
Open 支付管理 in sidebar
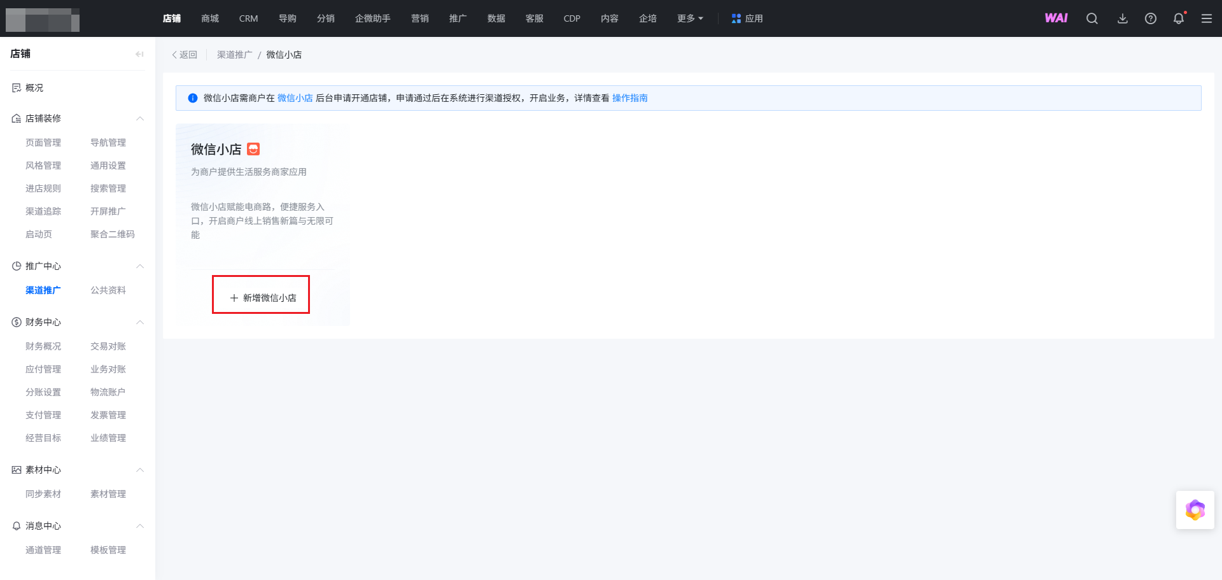click(x=43, y=415)
